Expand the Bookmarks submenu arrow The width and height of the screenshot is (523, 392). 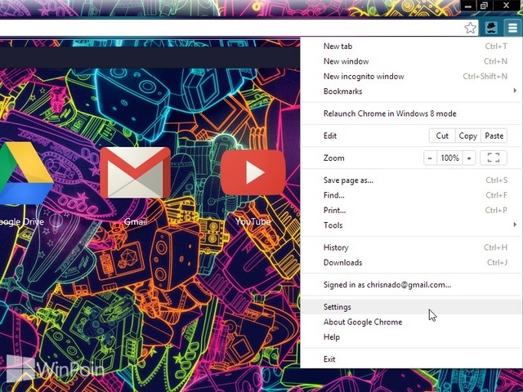tap(515, 91)
